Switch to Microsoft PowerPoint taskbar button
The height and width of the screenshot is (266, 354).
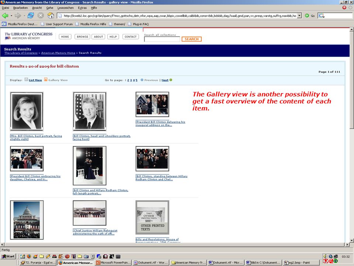pos(114,263)
